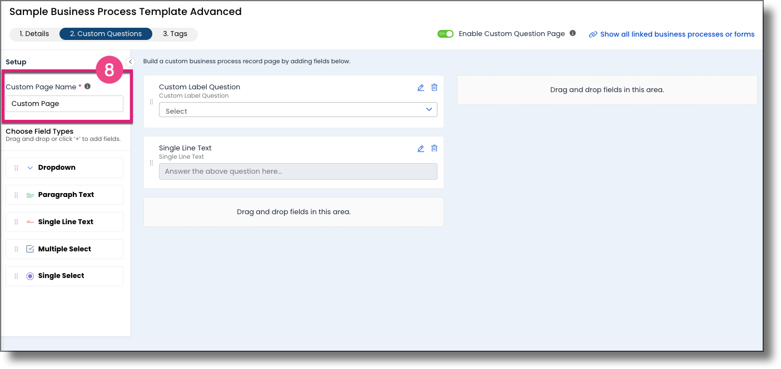
Task: Show all linked business processes or forms
Action: (x=677, y=34)
